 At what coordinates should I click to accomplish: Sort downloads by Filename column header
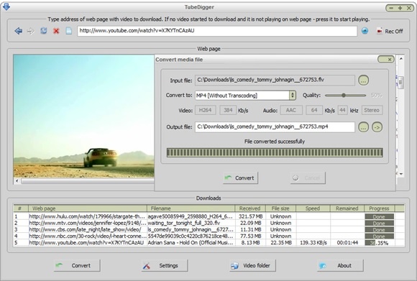(191, 208)
